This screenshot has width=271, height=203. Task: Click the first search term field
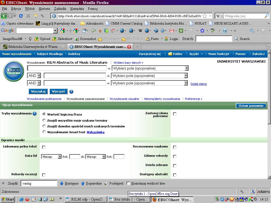click(67, 68)
